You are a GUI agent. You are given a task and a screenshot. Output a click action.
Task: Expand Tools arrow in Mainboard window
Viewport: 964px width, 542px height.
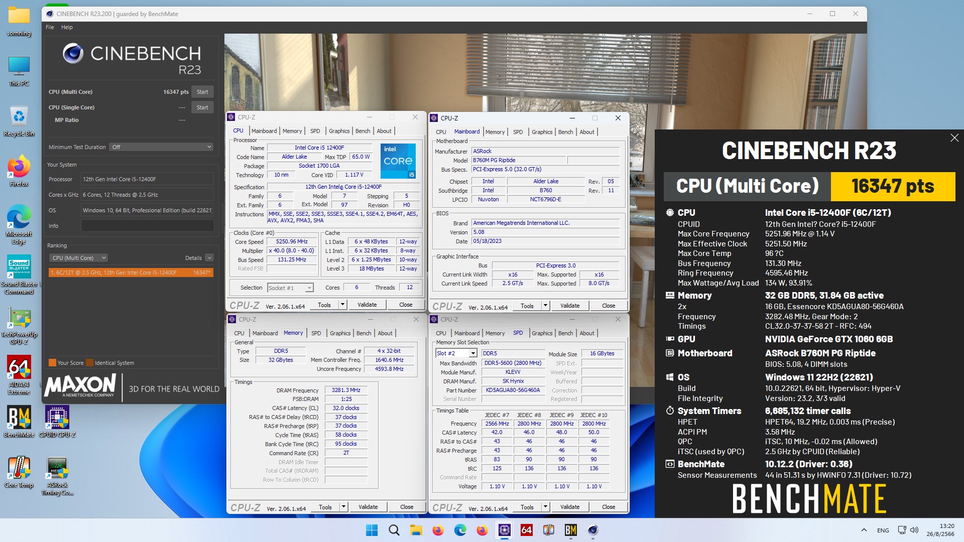(x=545, y=306)
